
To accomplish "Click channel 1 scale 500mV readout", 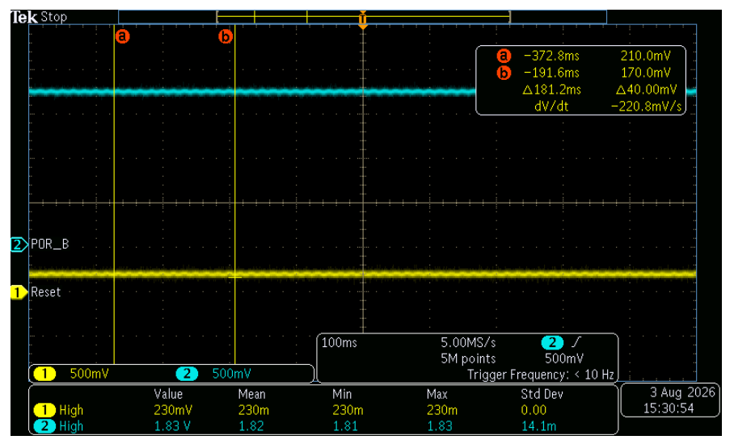I will tap(89, 374).
